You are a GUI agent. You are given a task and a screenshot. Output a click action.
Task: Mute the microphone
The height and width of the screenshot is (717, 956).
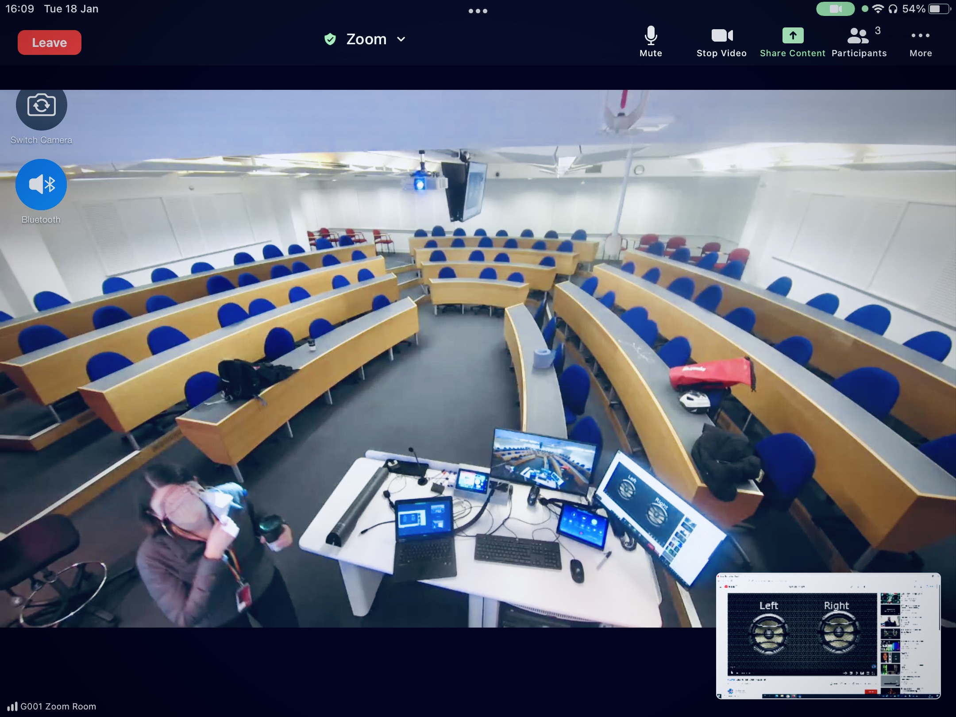tap(651, 42)
